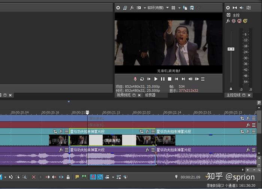This screenshot has height=189, width=262.
Task: Toggle master fader channel lock
Action: point(231,89)
